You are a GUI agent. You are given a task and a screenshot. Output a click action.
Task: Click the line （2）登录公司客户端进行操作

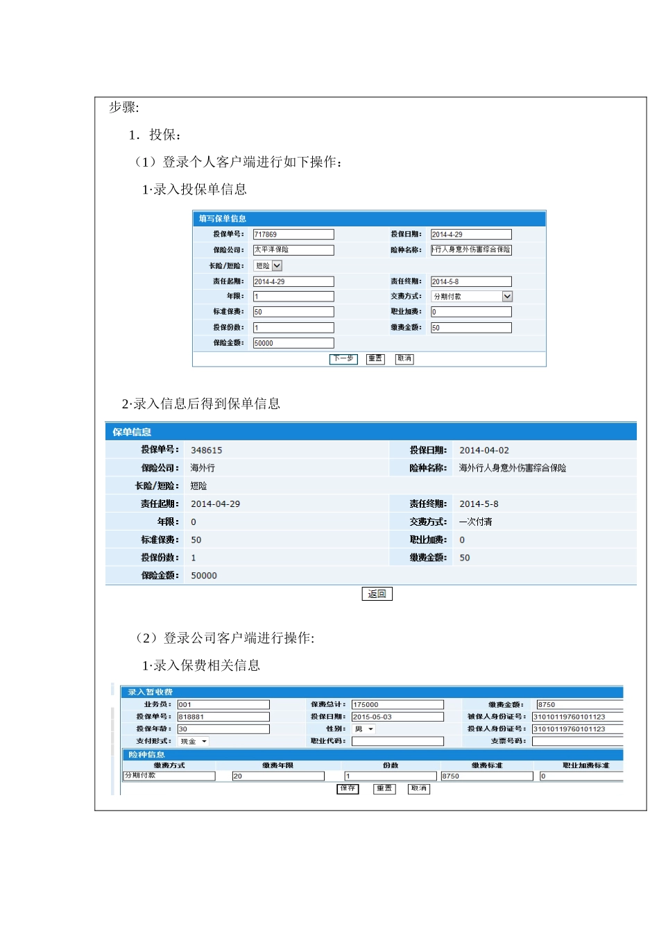pos(223,638)
